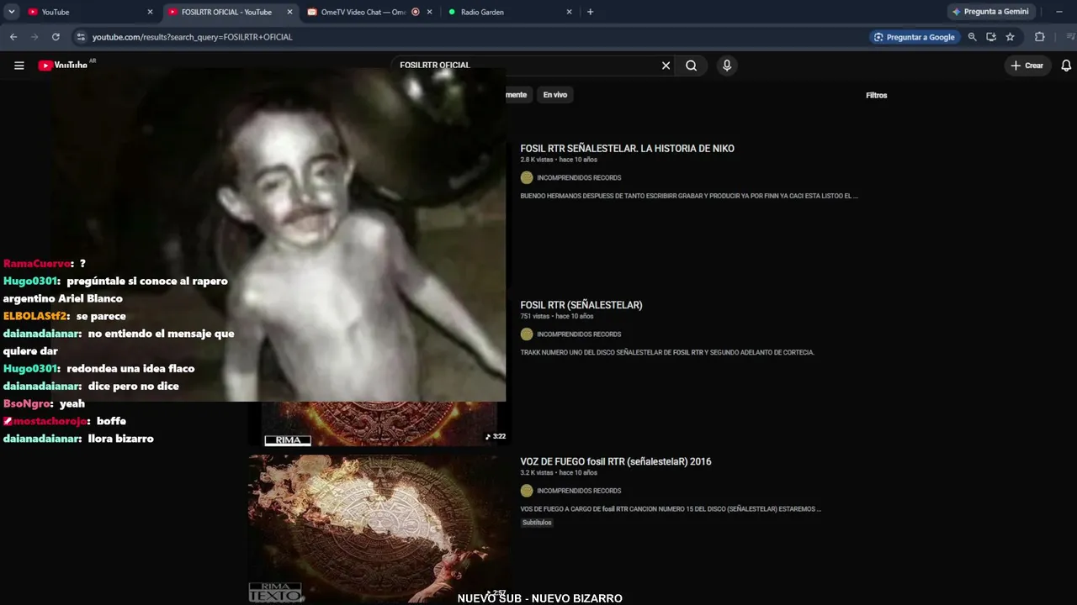The image size is (1077, 605).
Task: Click the ELBOLAStf2 chat username
Action: [34, 316]
